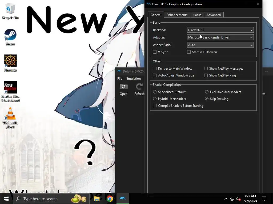Switch to the General tab
273x204 pixels.
pos(156,15)
